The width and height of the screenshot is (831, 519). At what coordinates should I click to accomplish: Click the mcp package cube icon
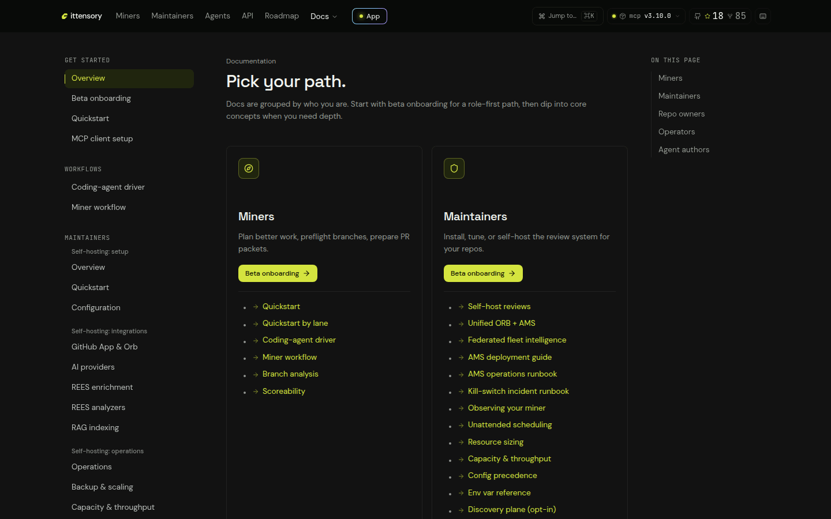tap(623, 16)
